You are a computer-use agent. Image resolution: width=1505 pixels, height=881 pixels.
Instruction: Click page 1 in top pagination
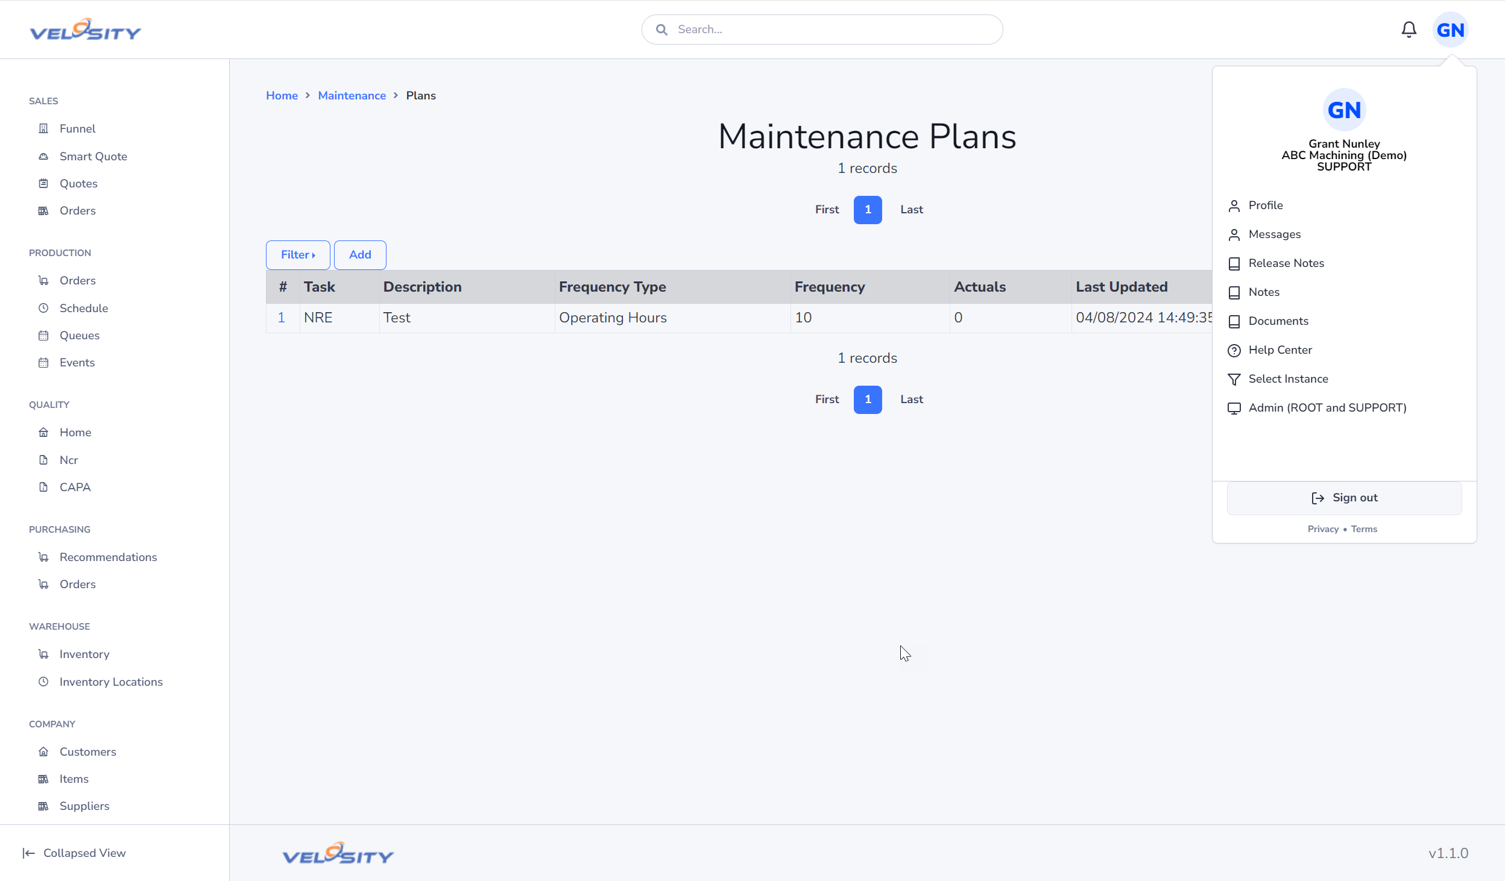pyautogui.click(x=868, y=210)
